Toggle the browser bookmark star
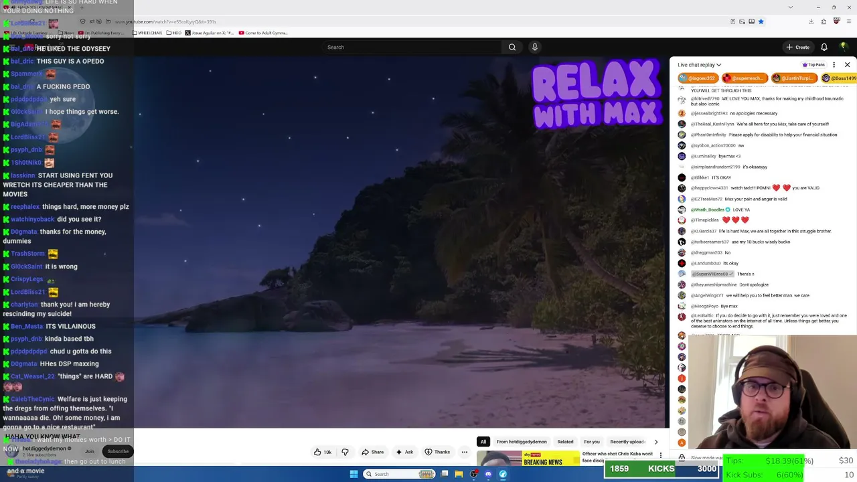This screenshot has height=482, width=857. (761, 21)
